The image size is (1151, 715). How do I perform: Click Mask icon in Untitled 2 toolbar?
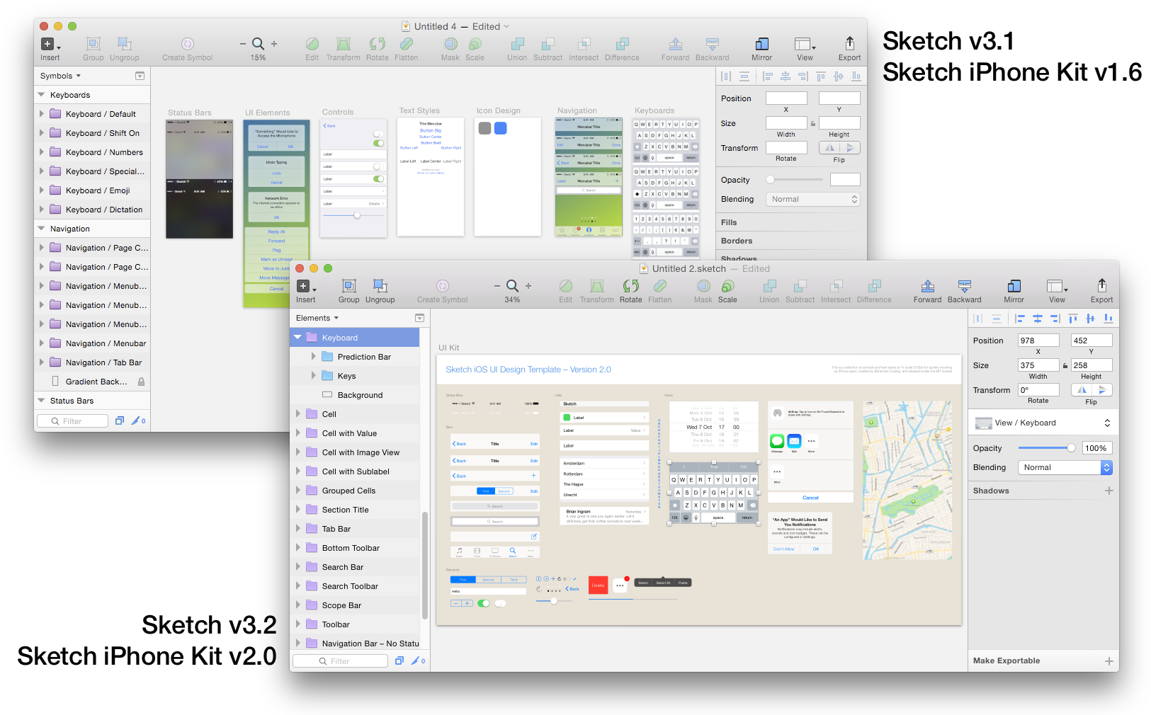(703, 286)
